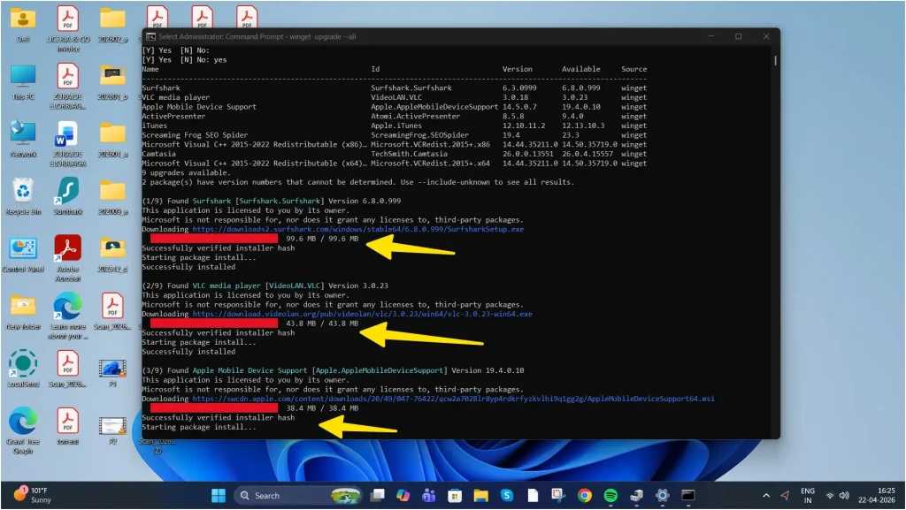Switch to Command Prompt taskbar icon
Viewport: 906px width, 510px height.
coord(688,496)
